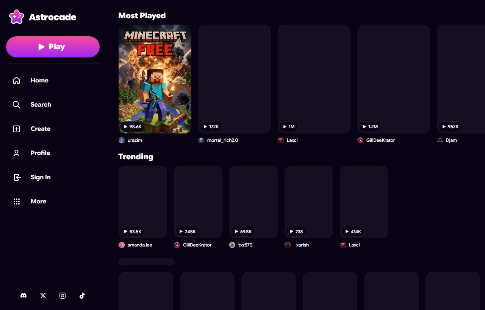Click Laxci's avatar under Trending

(343, 245)
